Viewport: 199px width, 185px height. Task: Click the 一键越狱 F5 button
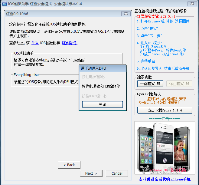[150, 84]
